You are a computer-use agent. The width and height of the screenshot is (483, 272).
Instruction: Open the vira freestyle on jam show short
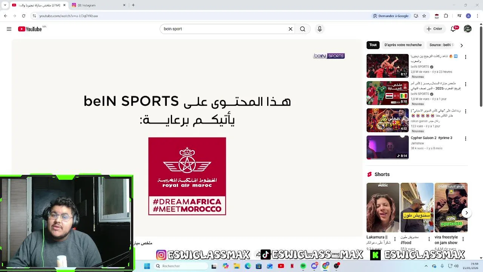point(451,207)
